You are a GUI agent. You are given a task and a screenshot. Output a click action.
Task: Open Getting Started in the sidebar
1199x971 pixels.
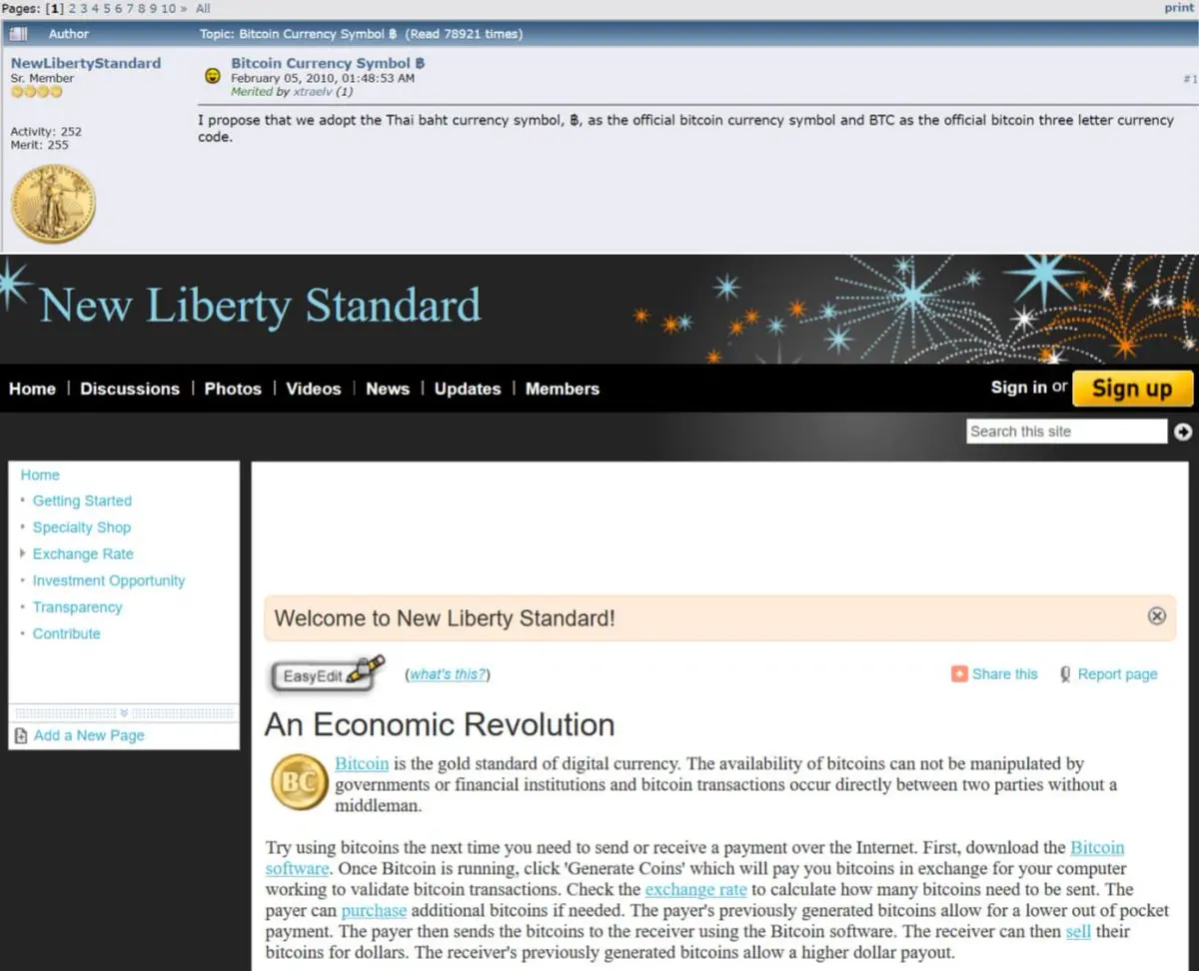(x=82, y=500)
